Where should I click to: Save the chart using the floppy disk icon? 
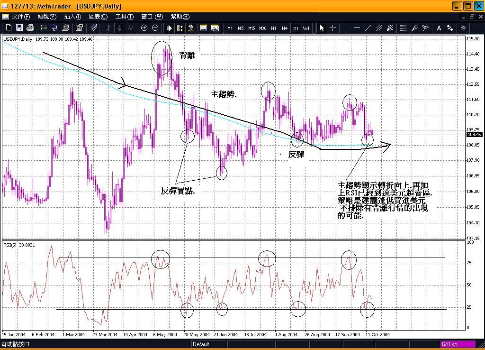[19, 28]
